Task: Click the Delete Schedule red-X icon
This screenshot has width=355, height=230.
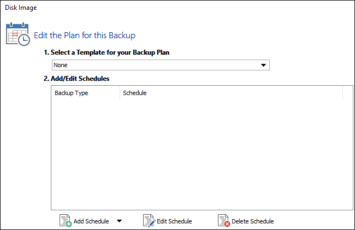Action: click(x=223, y=220)
